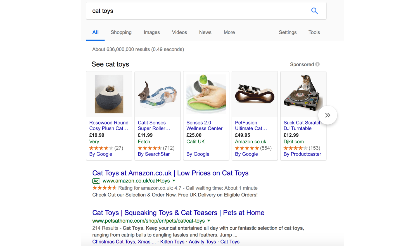This screenshot has width=413, height=246.
Task: Open the Rosewood Round Cosy Plush Cat thumbnail
Action: [x=109, y=94]
